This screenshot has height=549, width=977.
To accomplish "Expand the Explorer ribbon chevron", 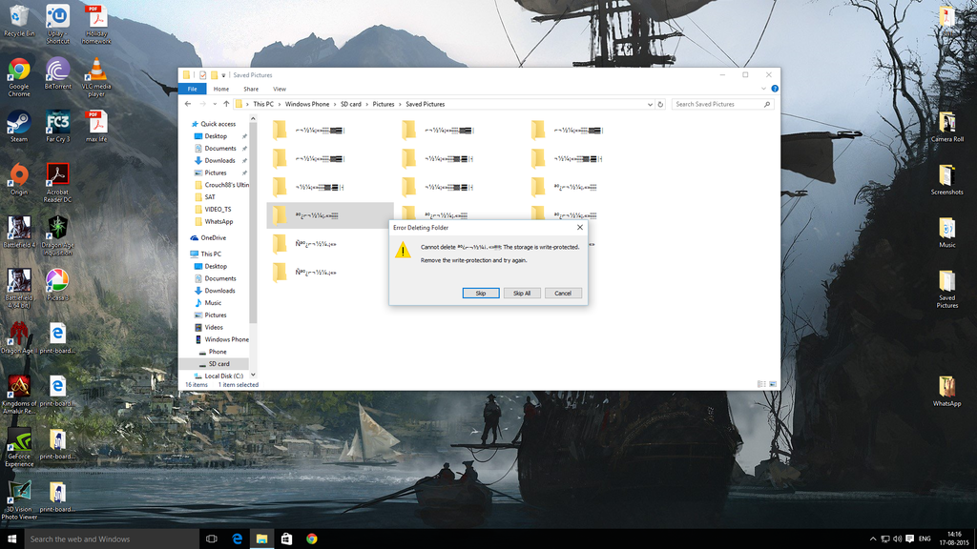I will point(764,89).
